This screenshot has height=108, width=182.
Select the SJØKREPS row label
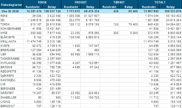click(x=7, y=76)
